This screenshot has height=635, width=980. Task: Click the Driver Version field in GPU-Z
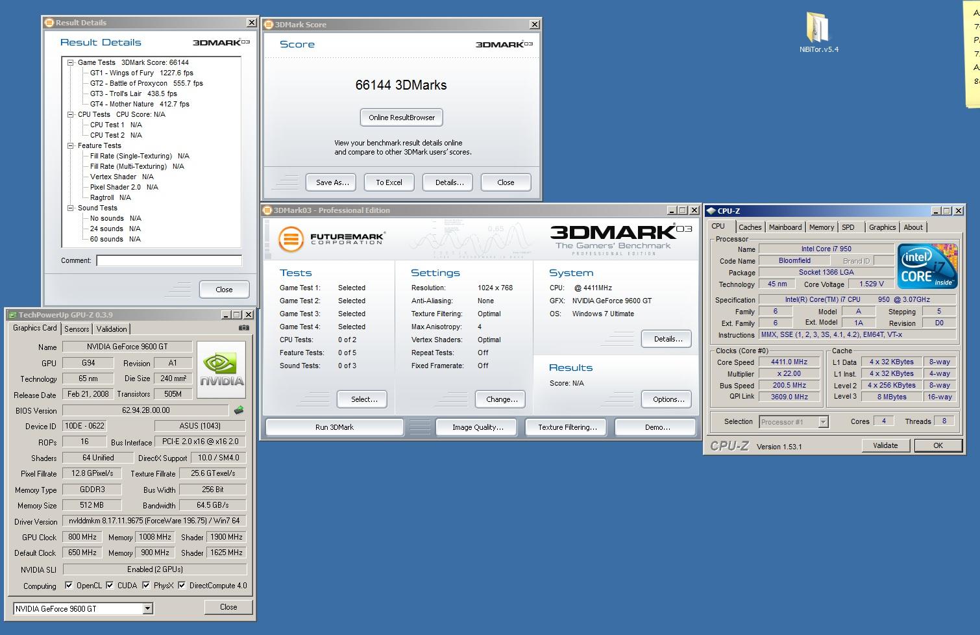[154, 521]
